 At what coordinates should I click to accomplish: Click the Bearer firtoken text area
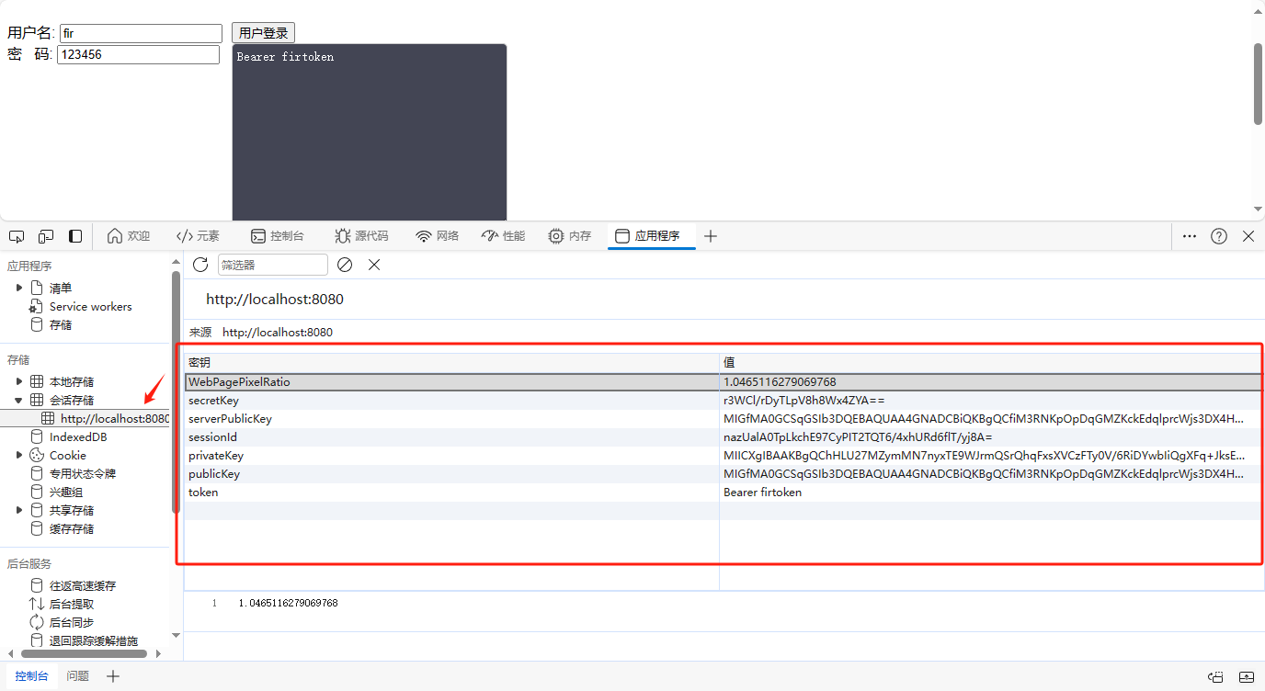369,131
